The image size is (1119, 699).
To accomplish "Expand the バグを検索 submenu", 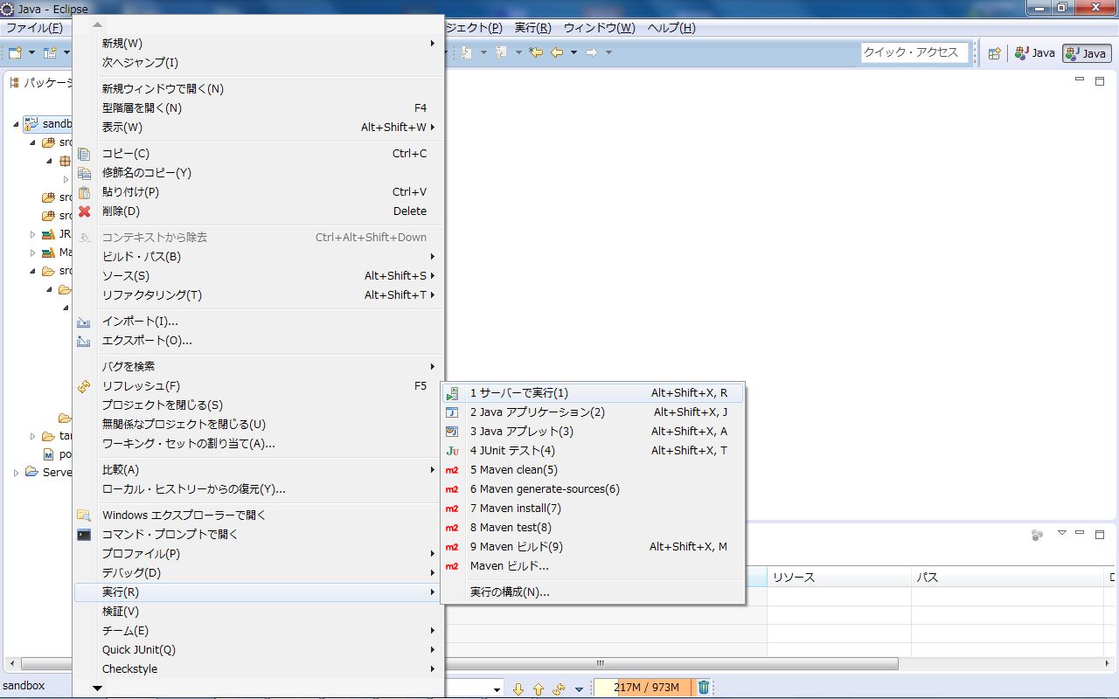I will (x=259, y=367).
